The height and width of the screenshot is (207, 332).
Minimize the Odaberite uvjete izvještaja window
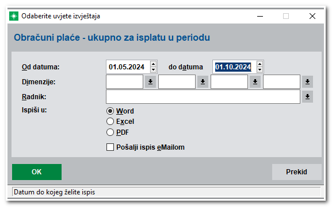(260, 16)
